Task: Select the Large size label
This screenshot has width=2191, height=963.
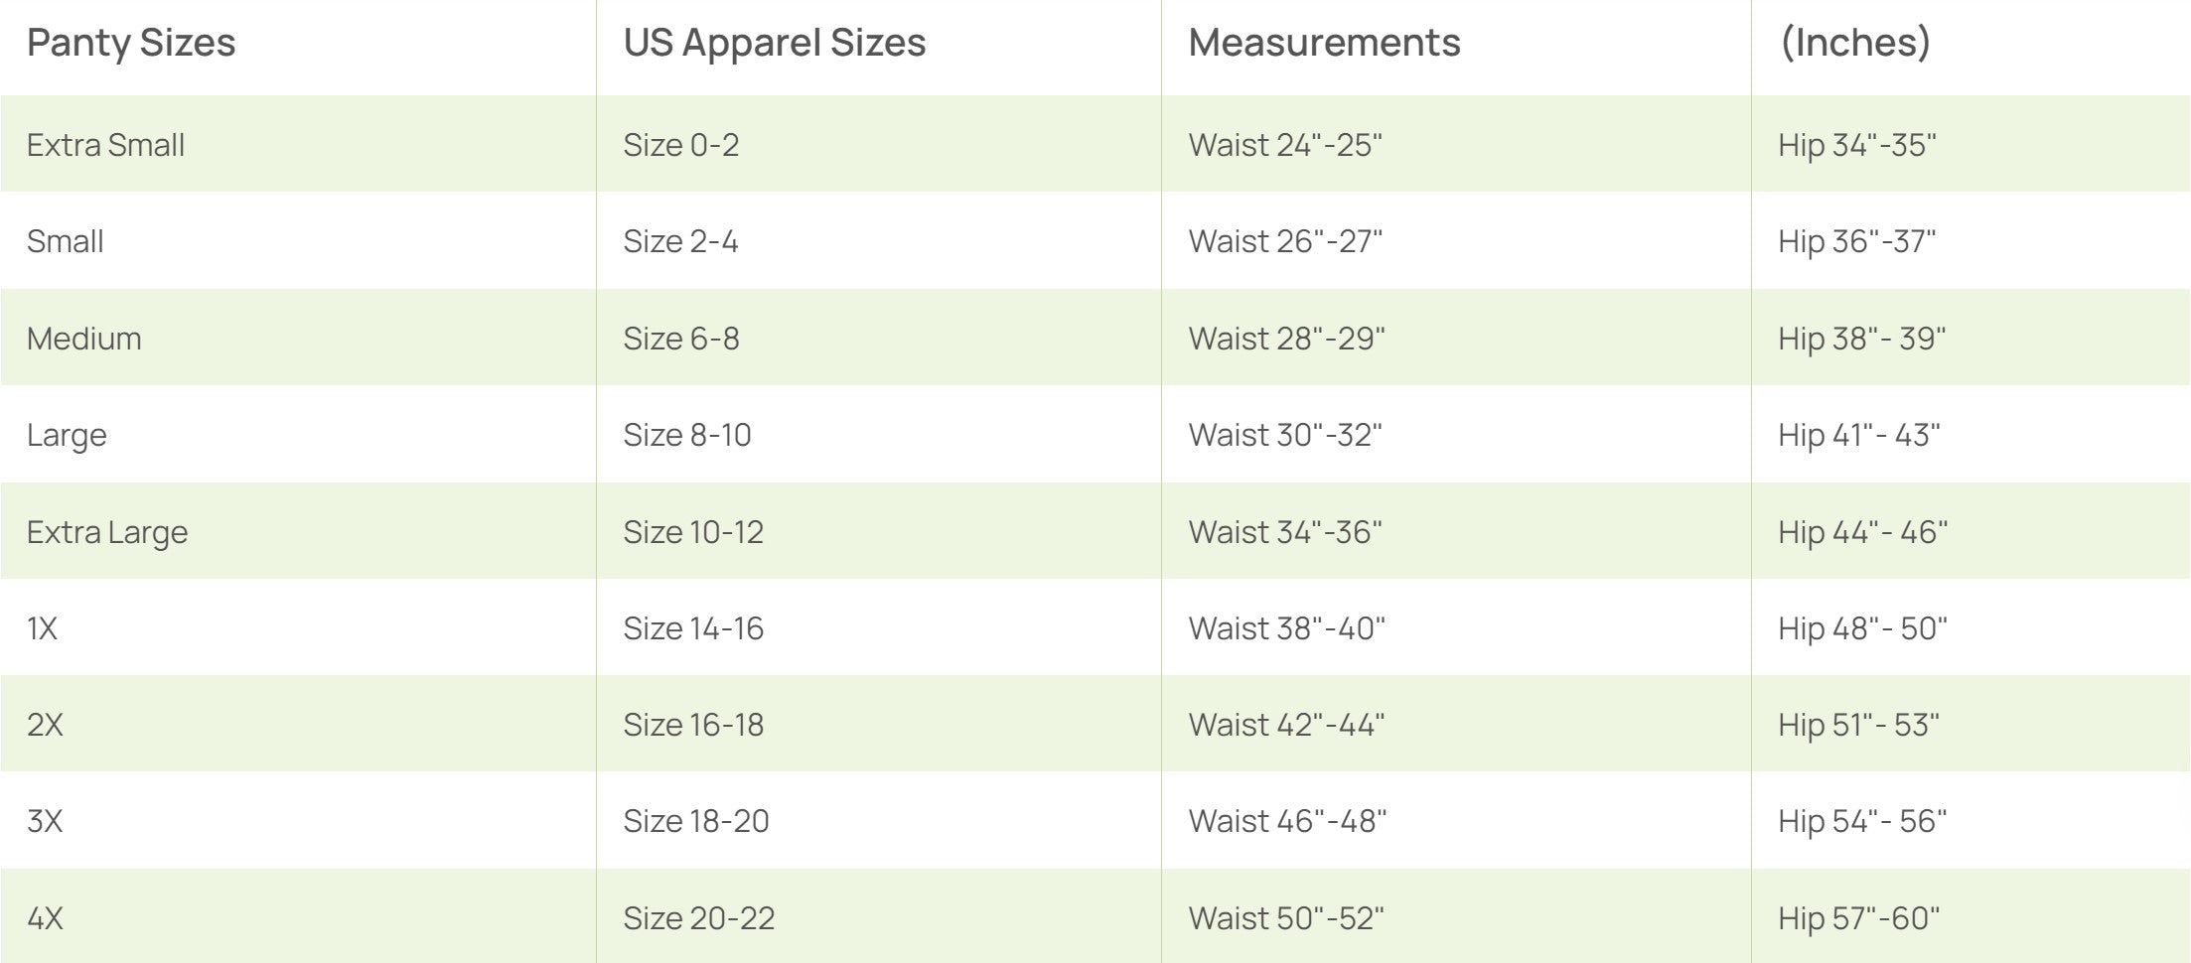Action: (67, 435)
